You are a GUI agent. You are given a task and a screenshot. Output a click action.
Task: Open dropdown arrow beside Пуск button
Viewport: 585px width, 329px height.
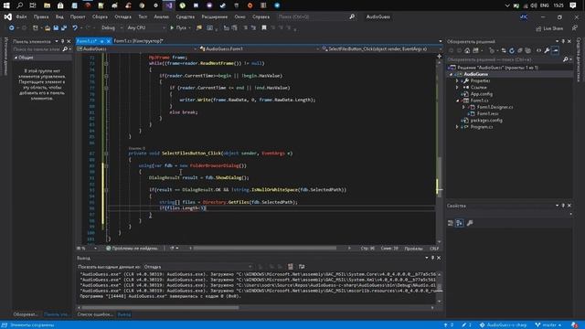coord(189,28)
